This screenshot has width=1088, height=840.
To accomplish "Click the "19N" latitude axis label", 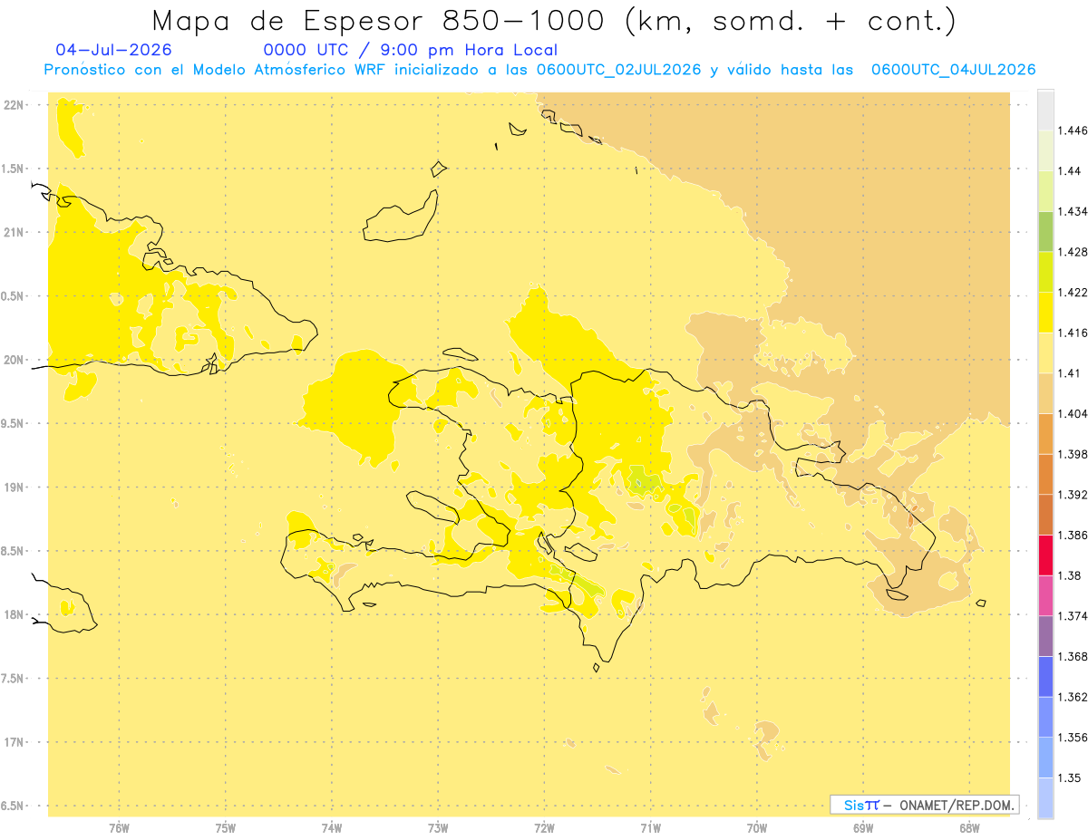I will point(13,487).
